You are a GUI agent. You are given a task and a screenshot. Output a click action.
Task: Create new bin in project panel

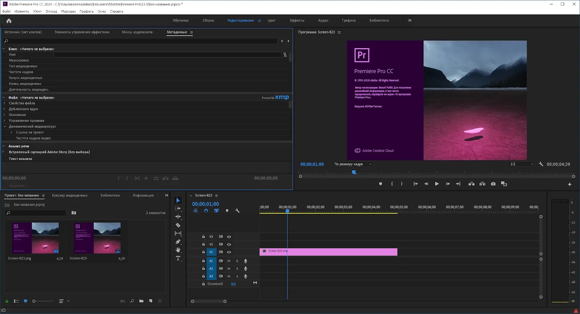click(141, 301)
